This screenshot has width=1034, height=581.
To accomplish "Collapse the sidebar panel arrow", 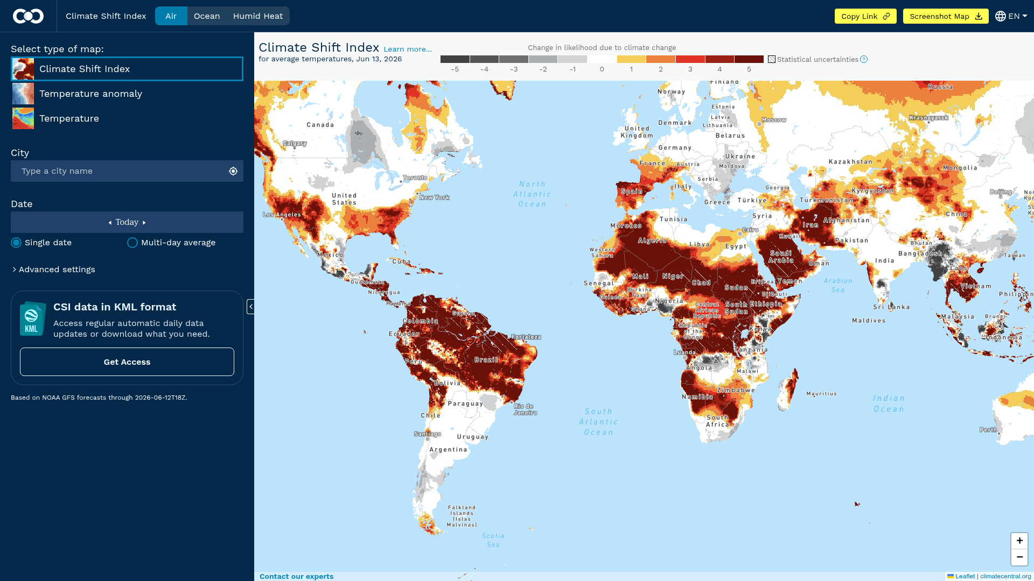I will pyautogui.click(x=250, y=307).
